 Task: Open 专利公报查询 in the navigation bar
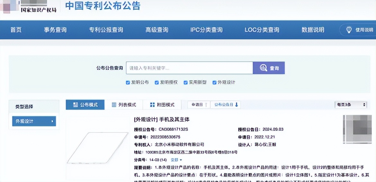pyautogui.click(x=106, y=30)
